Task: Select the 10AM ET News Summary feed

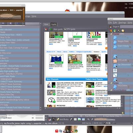Action: point(20,81)
